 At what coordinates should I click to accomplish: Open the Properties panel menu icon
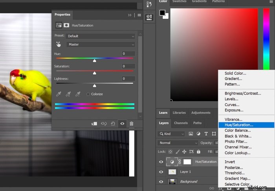coord(139,15)
